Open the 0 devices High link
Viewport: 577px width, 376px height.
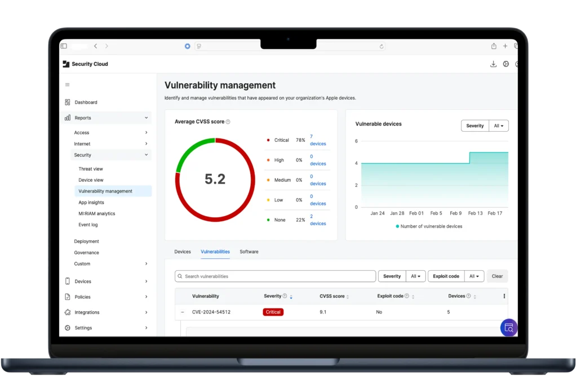pyautogui.click(x=318, y=160)
